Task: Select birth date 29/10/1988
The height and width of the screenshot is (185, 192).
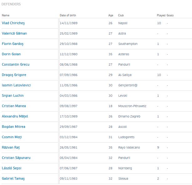Action: 69,44
